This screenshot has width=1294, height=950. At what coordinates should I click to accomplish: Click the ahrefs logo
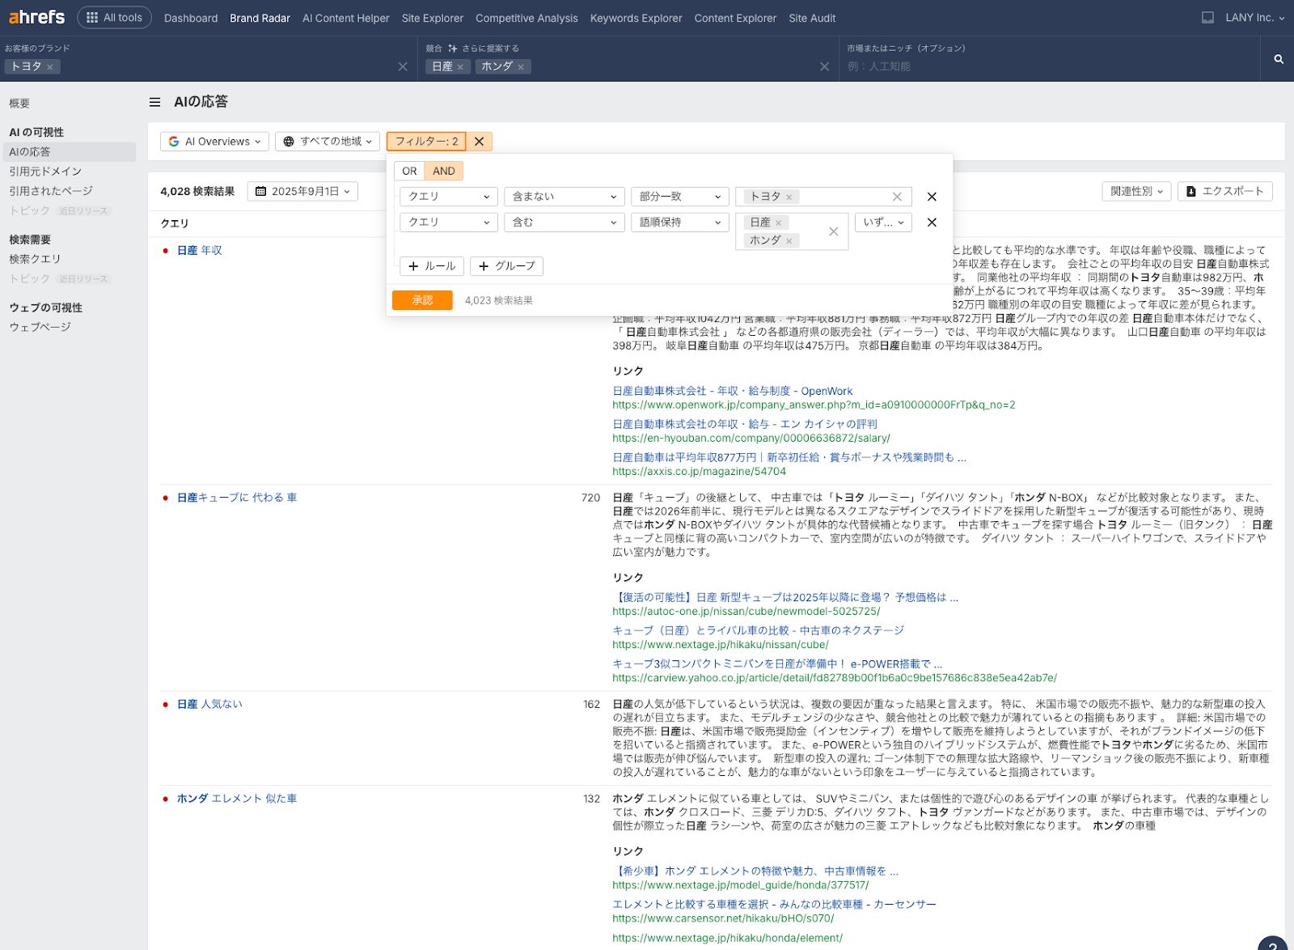coord(36,17)
